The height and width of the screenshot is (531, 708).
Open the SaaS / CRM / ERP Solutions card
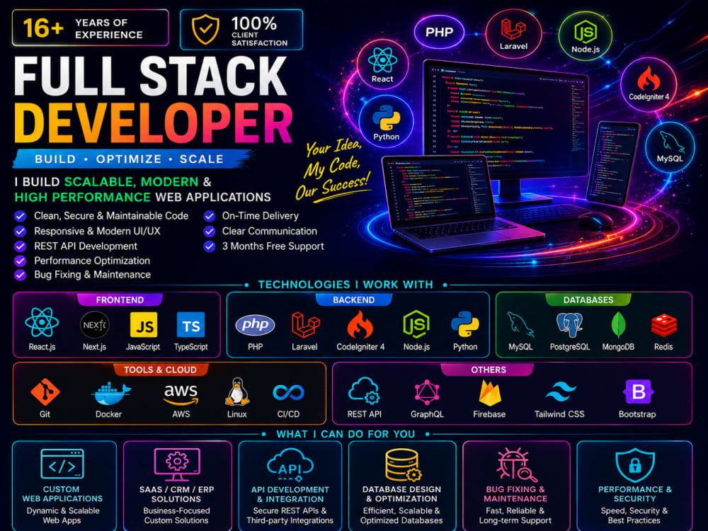coord(177,486)
